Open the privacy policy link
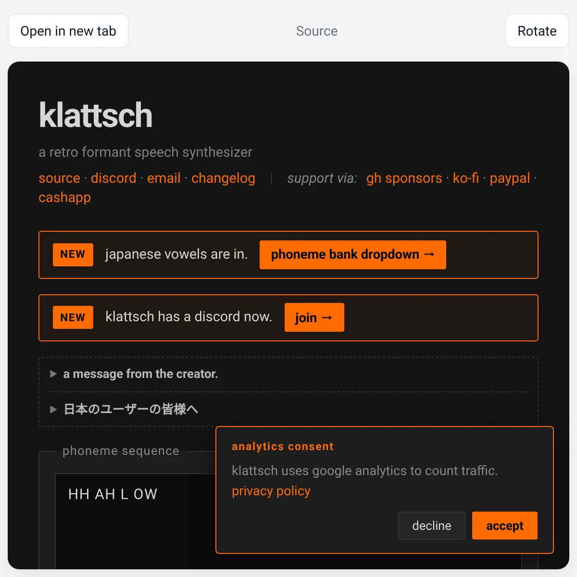 (x=271, y=491)
